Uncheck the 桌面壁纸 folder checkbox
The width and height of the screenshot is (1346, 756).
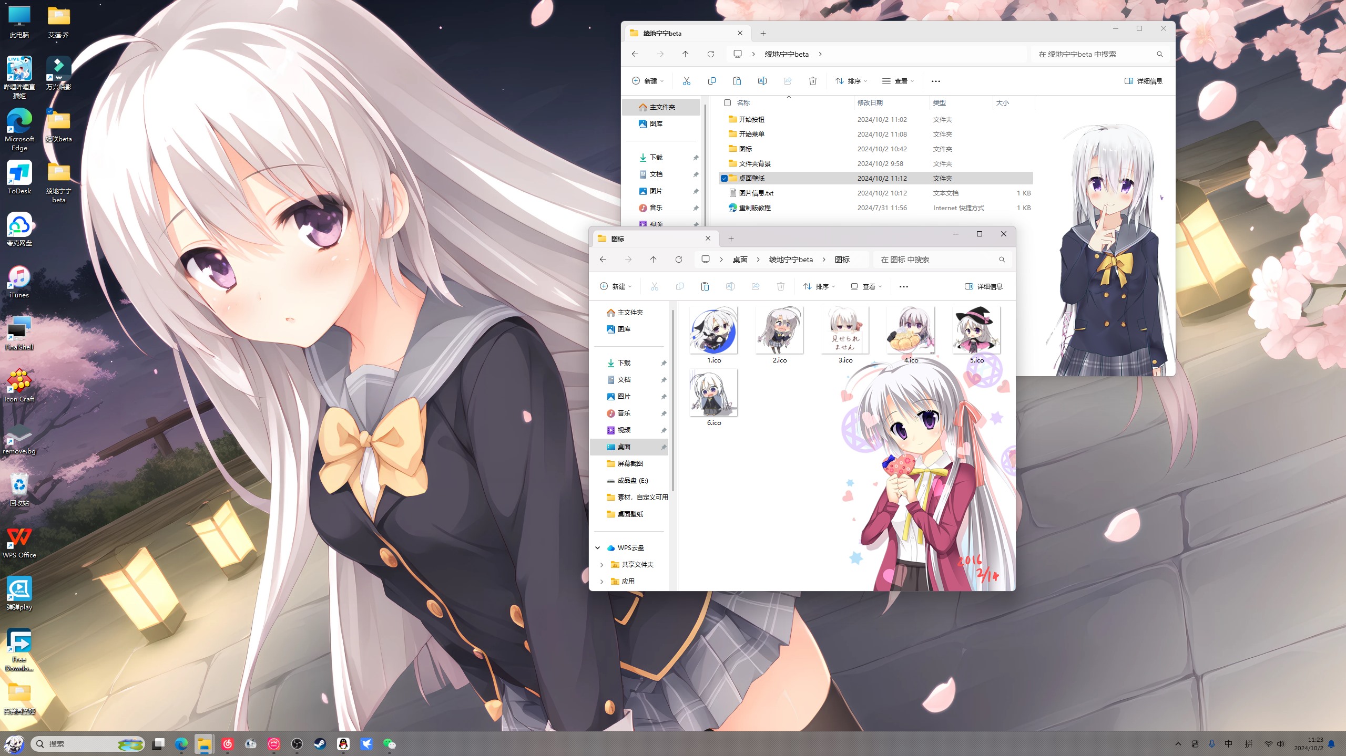pyautogui.click(x=724, y=179)
